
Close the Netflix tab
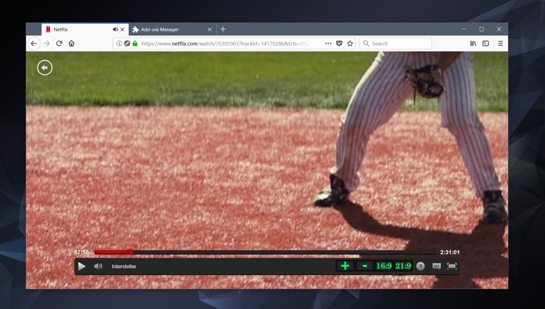point(122,29)
